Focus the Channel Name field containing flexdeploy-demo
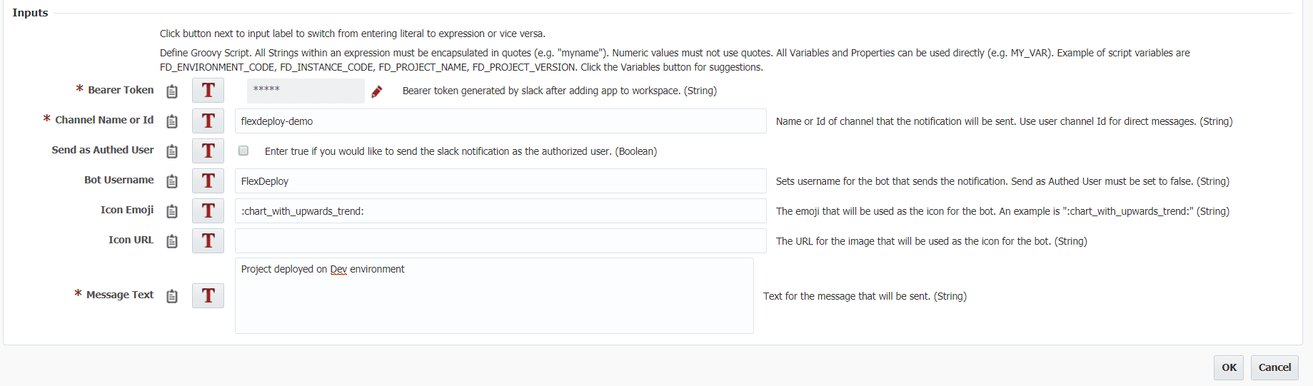 point(500,121)
